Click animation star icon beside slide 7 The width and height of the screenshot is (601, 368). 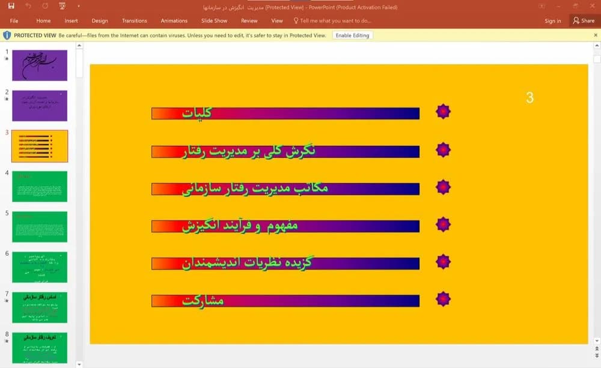coord(7,301)
